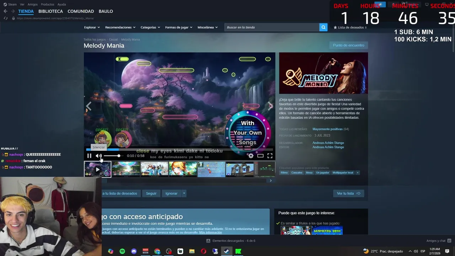Expand the Explorar dropdown
This screenshot has width=455, height=256.
(x=92, y=27)
